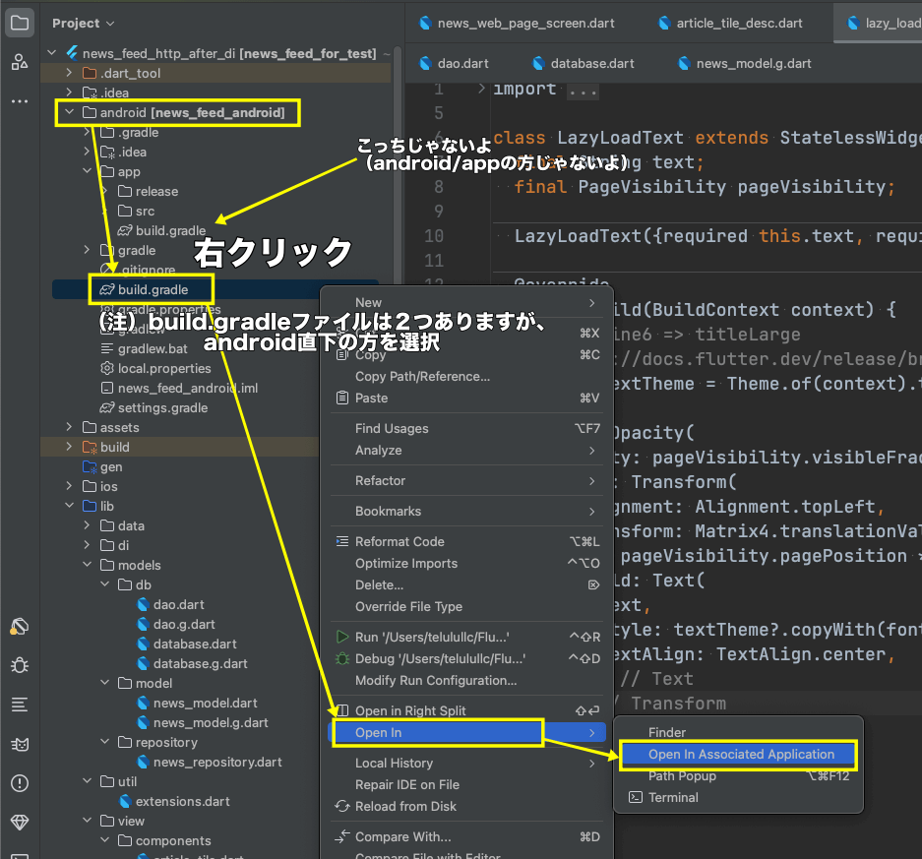Click the Flutter project icon of news_feed_http_after_di
922x859 pixels.
pos(73,53)
